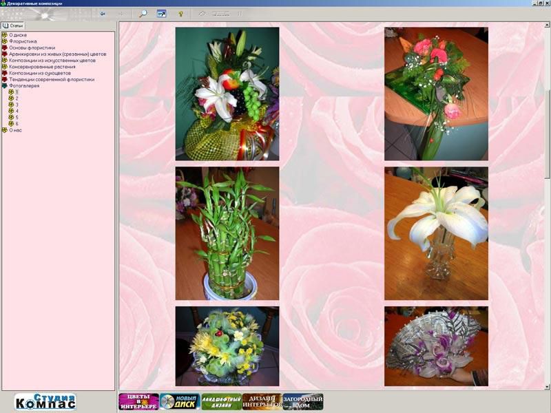Click the white lily in vase photo

point(436,233)
